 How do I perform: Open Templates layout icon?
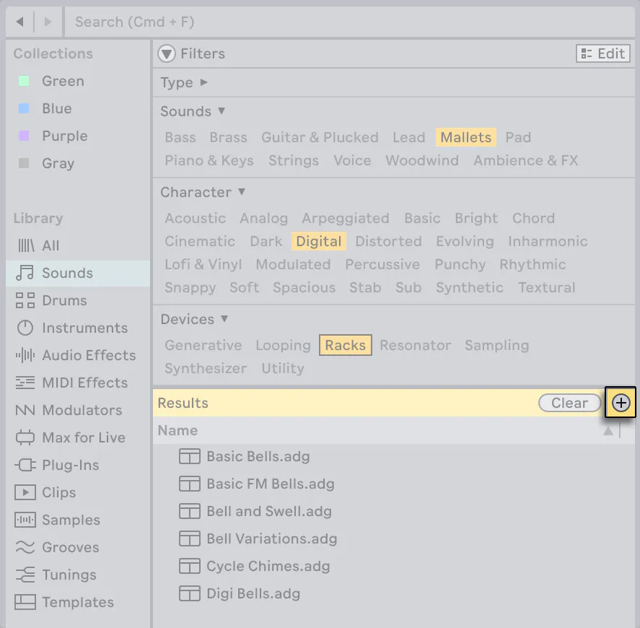click(x=25, y=602)
